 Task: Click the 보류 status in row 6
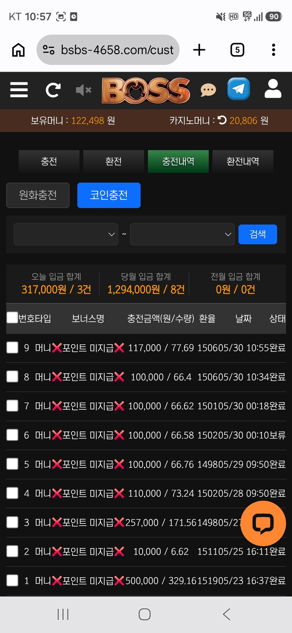[x=277, y=435]
